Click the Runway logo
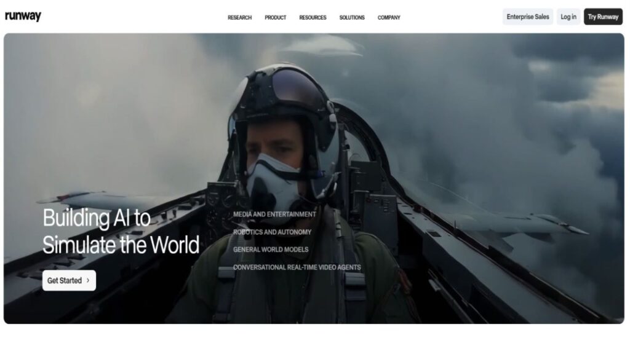Screen dimensions: 630x354 coord(23,17)
